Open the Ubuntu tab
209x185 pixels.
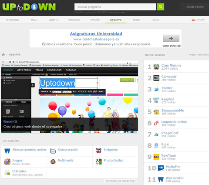tap(54, 20)
